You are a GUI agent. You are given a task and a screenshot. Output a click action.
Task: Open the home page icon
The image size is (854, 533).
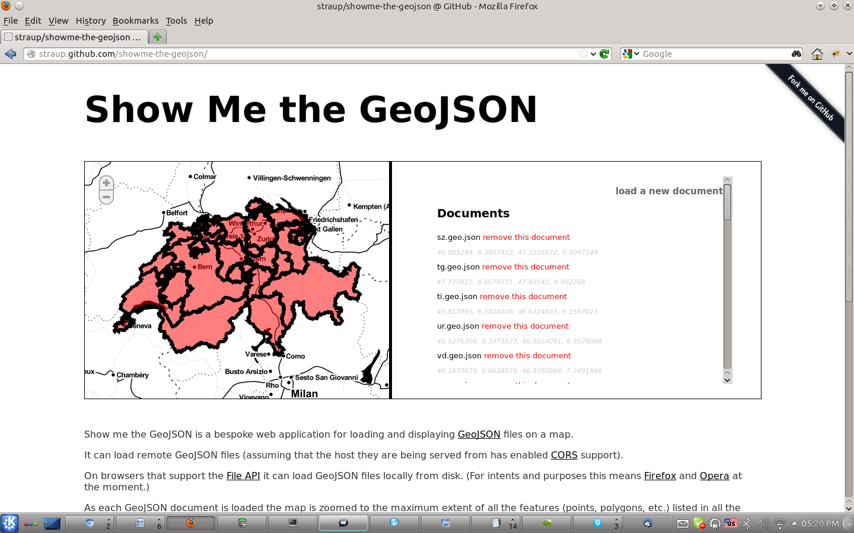pyautogui.click(x=817, y=54)
